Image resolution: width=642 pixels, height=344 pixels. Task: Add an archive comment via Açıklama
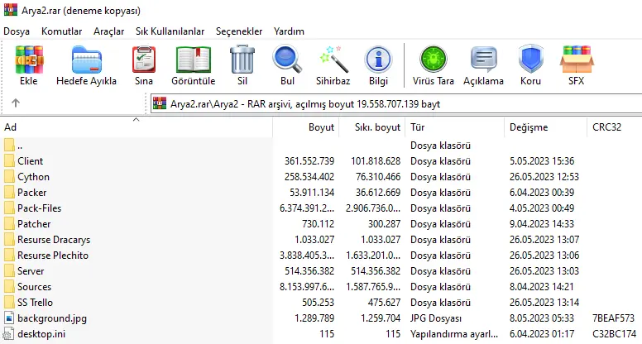click(483, 65)
